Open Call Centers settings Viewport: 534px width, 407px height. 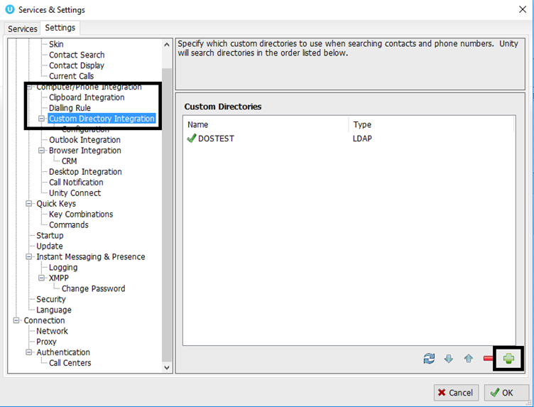pos(70,363)
